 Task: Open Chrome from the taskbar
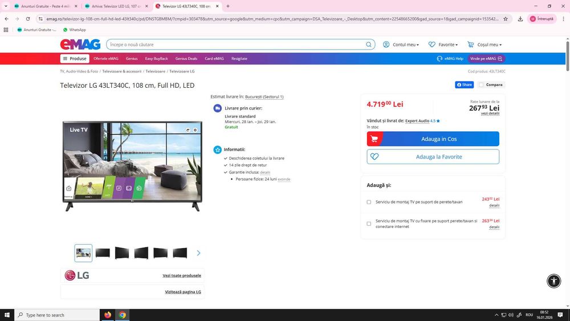coord(123,315)
